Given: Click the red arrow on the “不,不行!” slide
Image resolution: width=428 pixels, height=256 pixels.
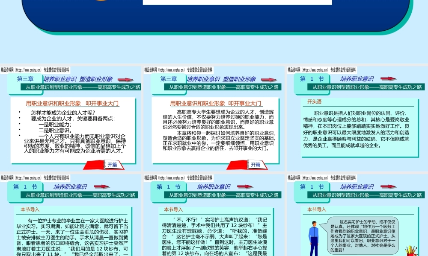Looking at the screenshot, I should (x=245, y=186).
